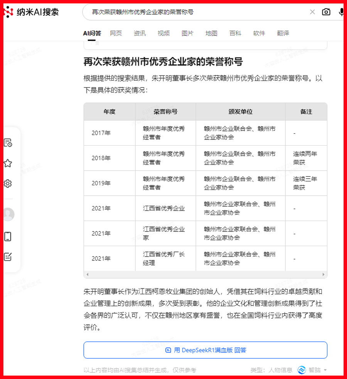Screen dimensions: 347x379
Task: Switch to the 翻译 tab
Action: pyautogui.click(x=283, y=34)
